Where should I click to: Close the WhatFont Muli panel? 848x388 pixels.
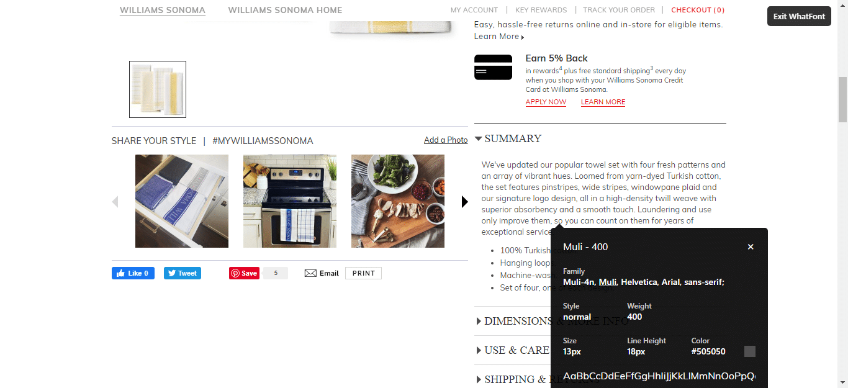pos(751,247)
